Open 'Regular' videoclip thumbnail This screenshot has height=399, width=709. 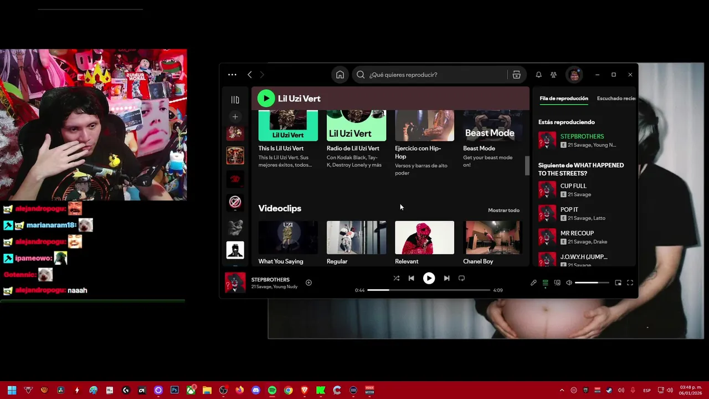point(356,237)
